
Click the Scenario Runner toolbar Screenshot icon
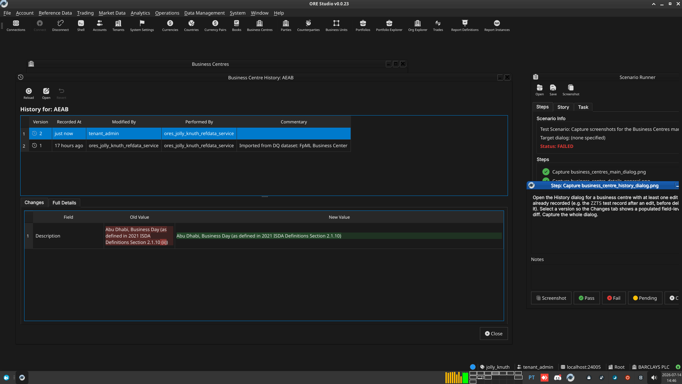[571, 90]
